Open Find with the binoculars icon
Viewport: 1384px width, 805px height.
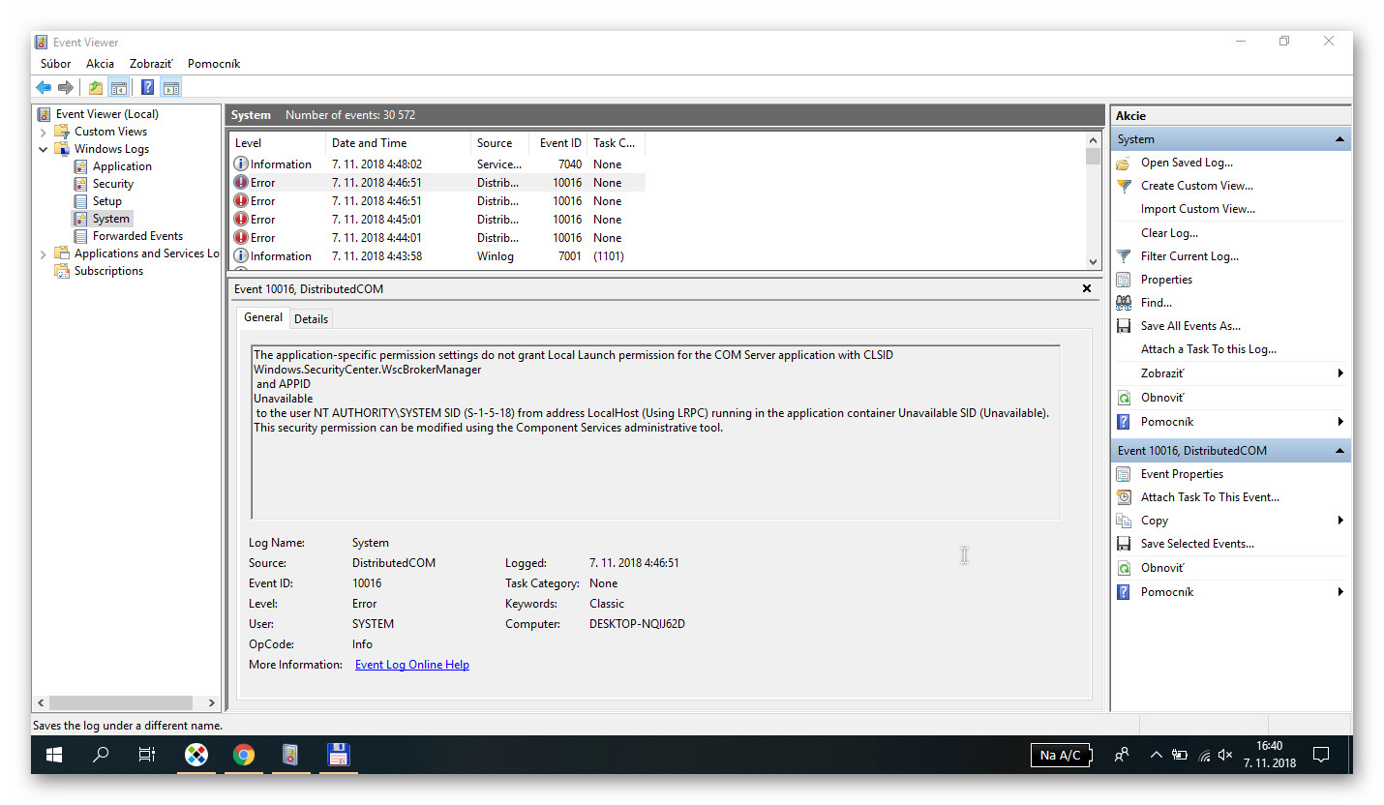[1156, 303]
